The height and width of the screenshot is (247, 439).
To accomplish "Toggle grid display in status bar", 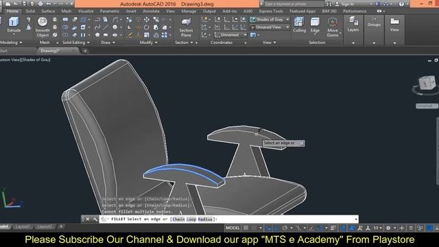I will pos(246,228).
